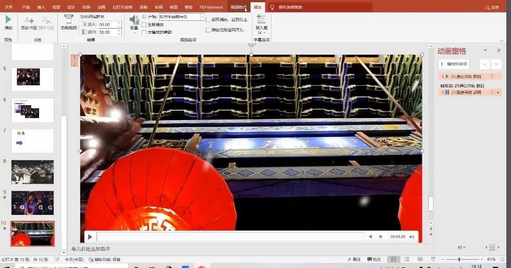Open the Comments pane from status bar

[x=374, y=259]
